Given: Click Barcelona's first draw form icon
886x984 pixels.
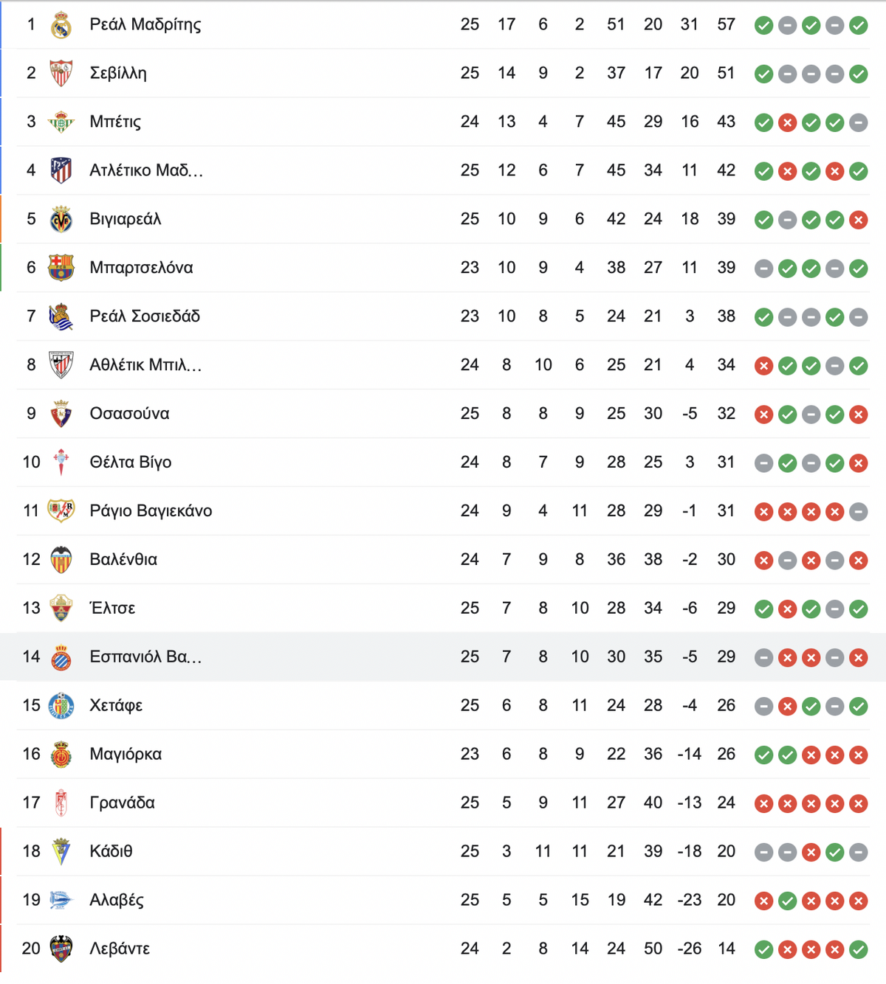Looking at the screenshot, I should click(764, 268).
